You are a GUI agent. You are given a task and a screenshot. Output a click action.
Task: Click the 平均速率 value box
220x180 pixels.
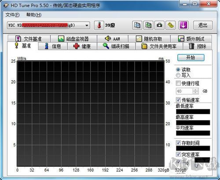[193, 133]
